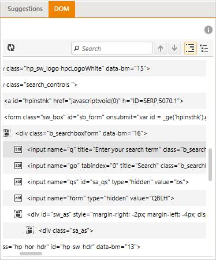Focus the DOM Search field

click(111, 48)
